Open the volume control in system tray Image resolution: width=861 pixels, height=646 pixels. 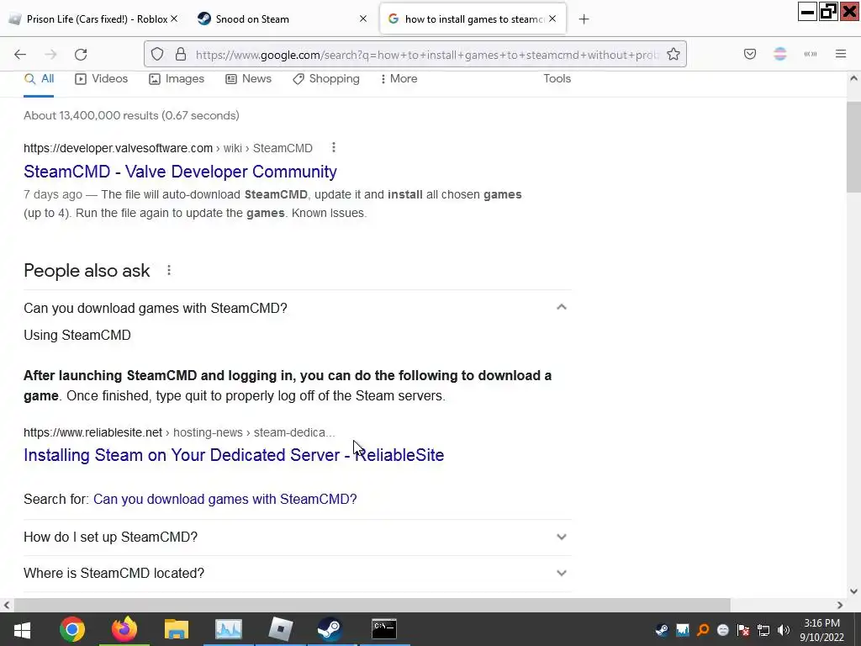coord(784,629)
